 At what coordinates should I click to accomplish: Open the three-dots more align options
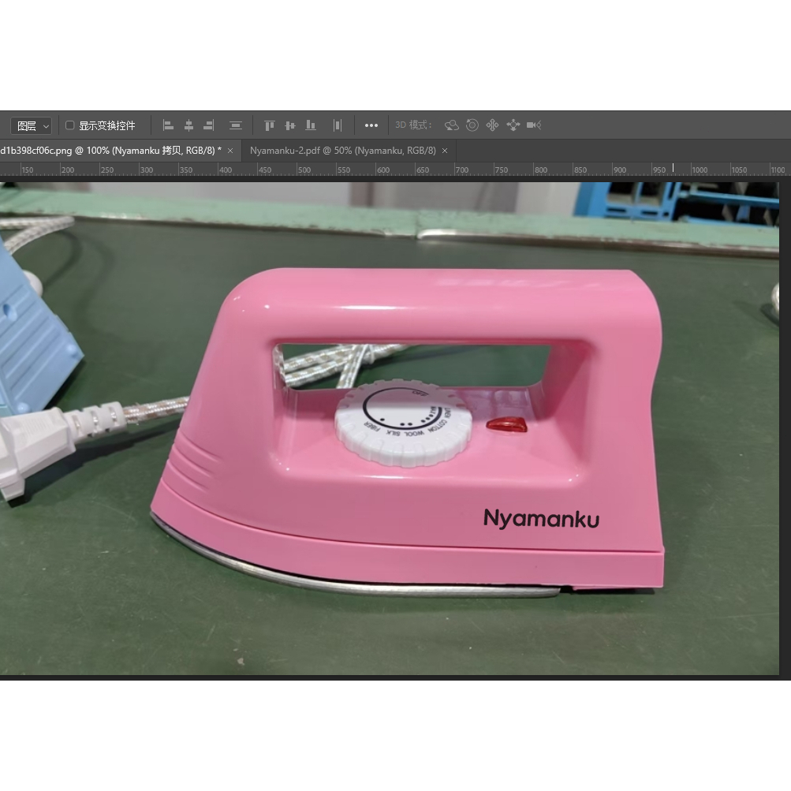(x=371, y=125)
